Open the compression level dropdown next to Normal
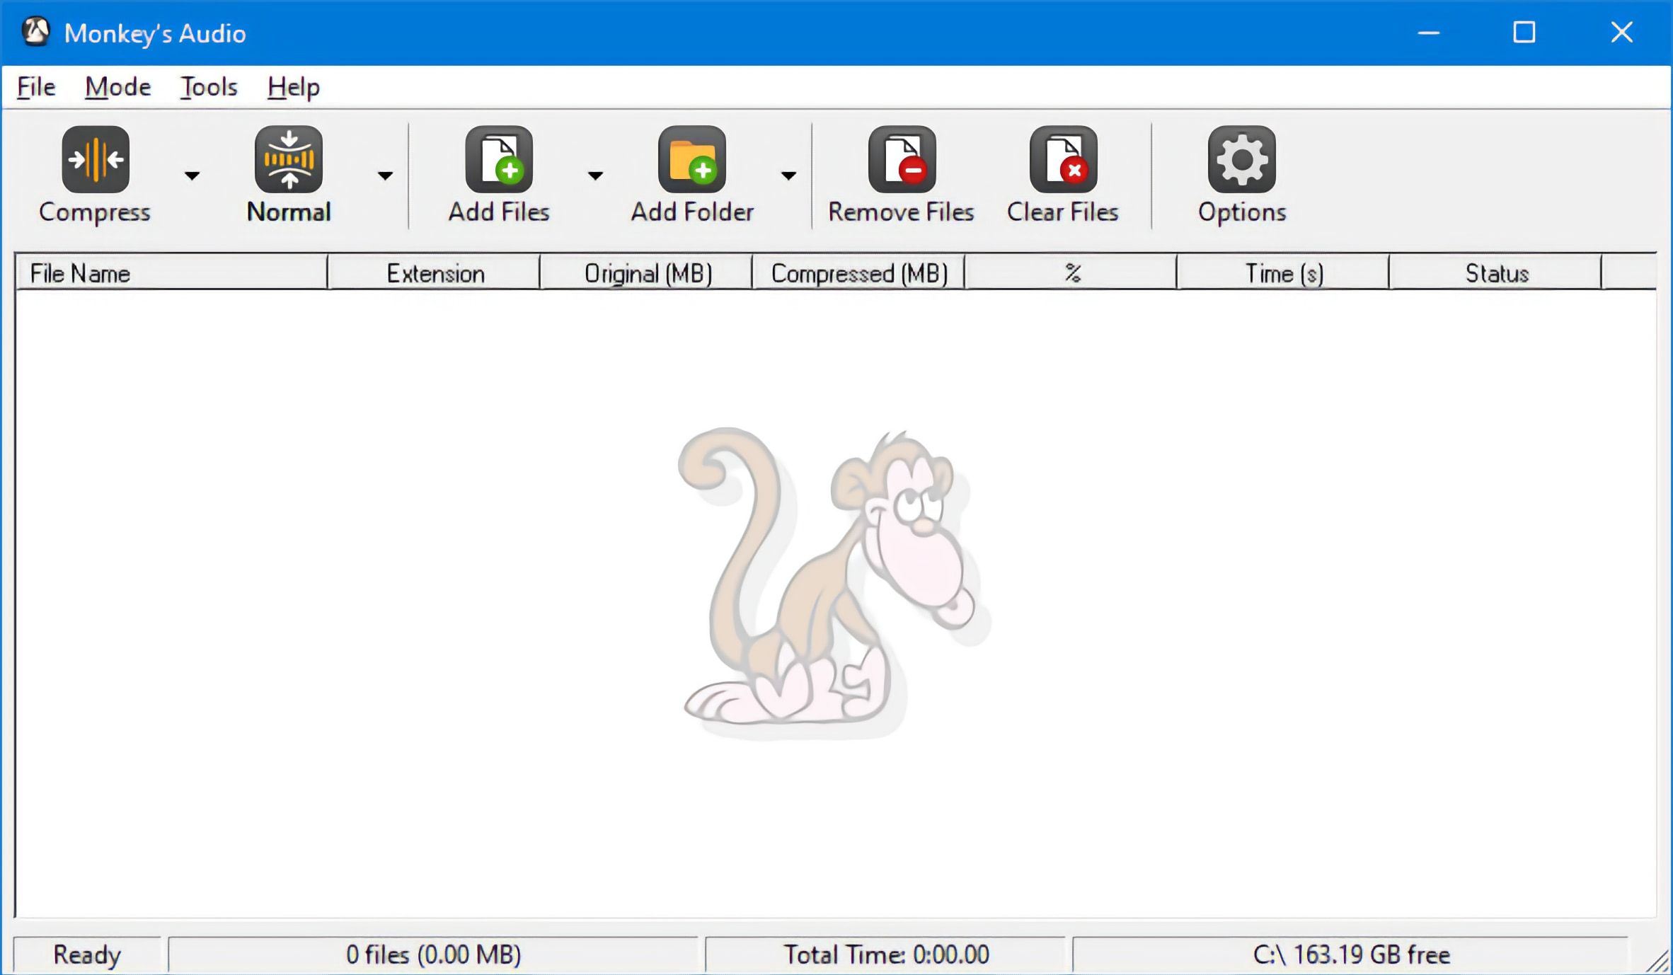Viewport: 1673px width, 975px height. tap(384, 175)
